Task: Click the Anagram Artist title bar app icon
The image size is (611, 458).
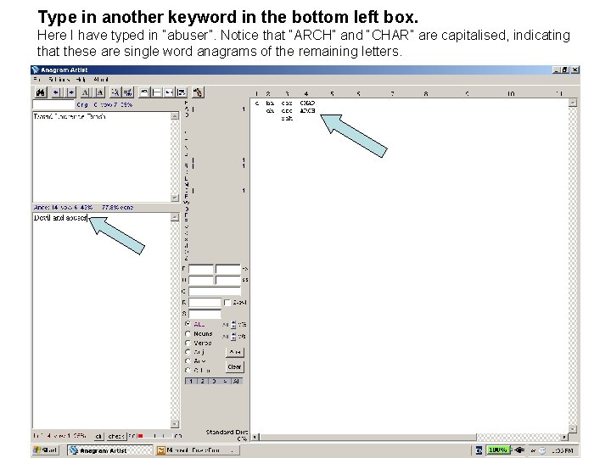Action: coord(36,70)
